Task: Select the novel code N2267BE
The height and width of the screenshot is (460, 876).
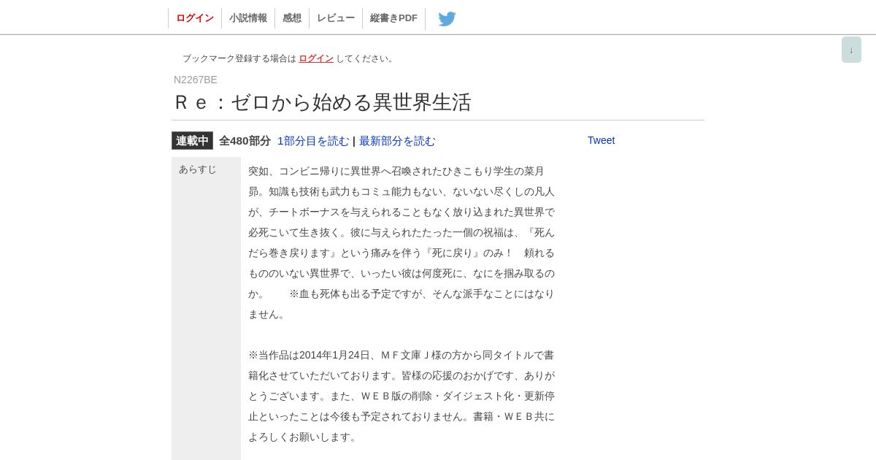Action: (196, 80)
